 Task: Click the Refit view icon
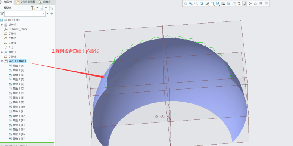186,4
